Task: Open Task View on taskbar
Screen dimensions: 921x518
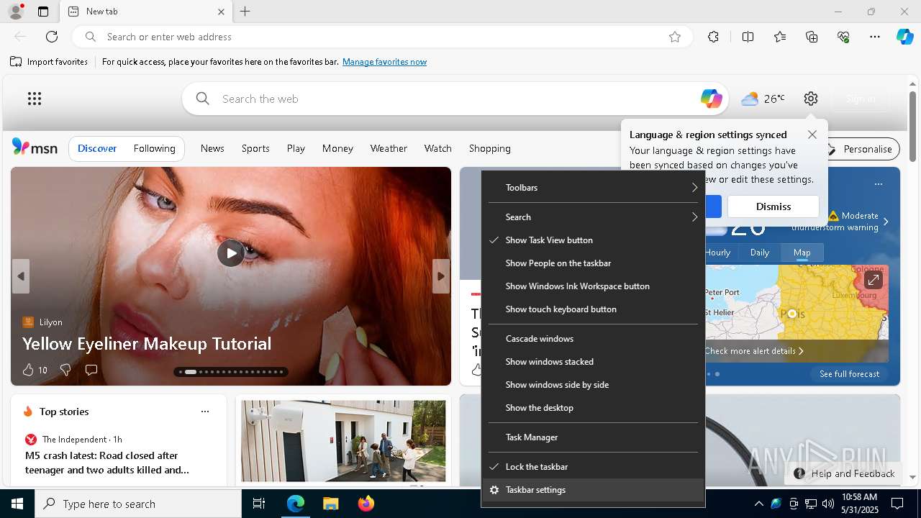Action: click(x=259, y=504)
